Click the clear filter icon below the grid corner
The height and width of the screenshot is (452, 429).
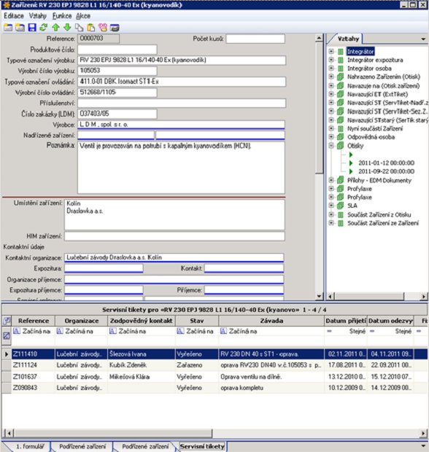pos(7,335)
